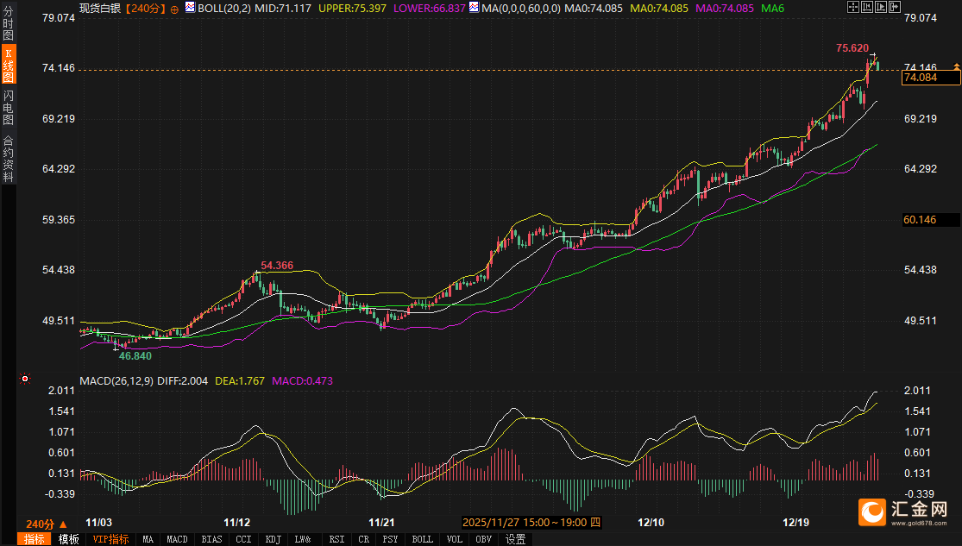Open the 240分 timeframe dropdown
This screenshot has width=962, height=546.
tap(46, 524)
